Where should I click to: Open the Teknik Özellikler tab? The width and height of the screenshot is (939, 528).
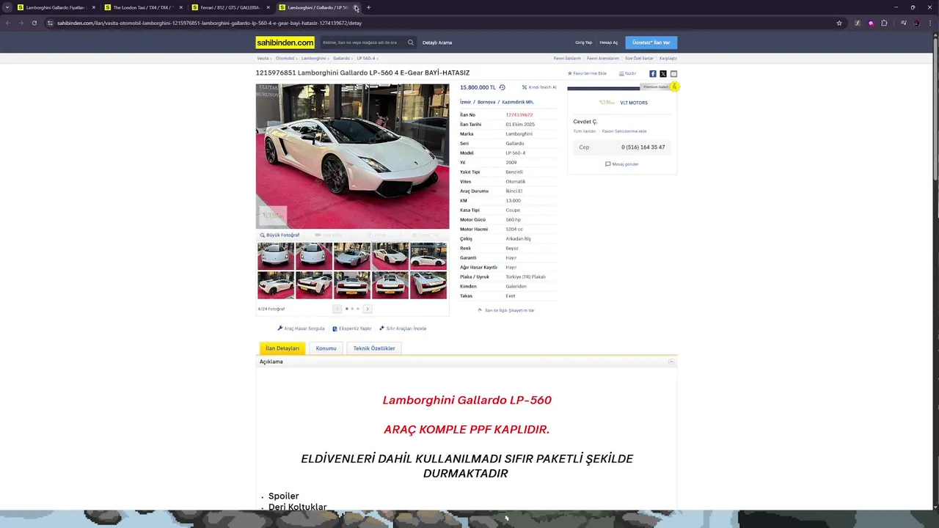point(374,348)
